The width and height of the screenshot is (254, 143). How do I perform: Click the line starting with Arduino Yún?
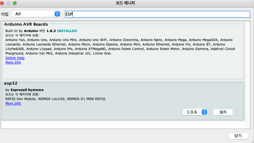point(119,40)
